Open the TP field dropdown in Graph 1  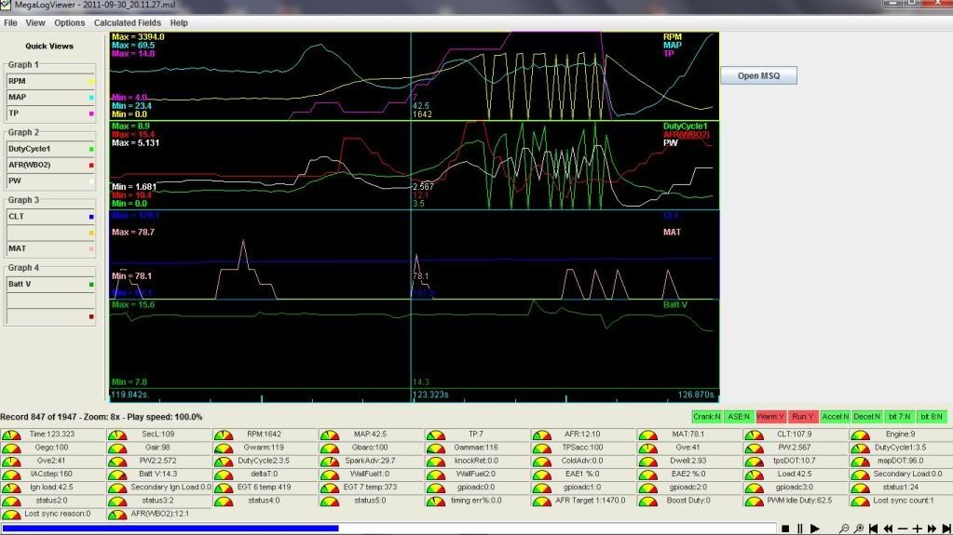50,113
